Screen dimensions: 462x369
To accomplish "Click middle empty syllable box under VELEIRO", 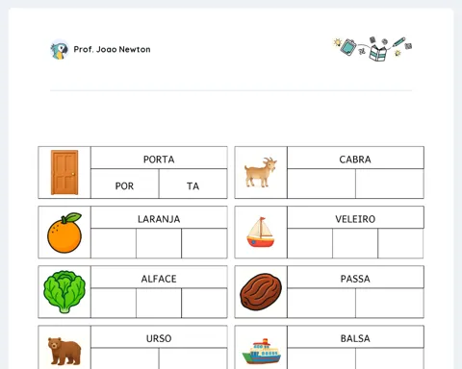I will coord(355,243).
